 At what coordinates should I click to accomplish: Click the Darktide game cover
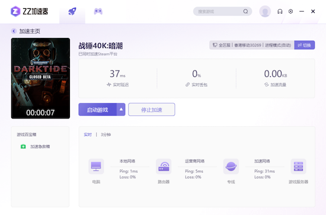point(40,78)
